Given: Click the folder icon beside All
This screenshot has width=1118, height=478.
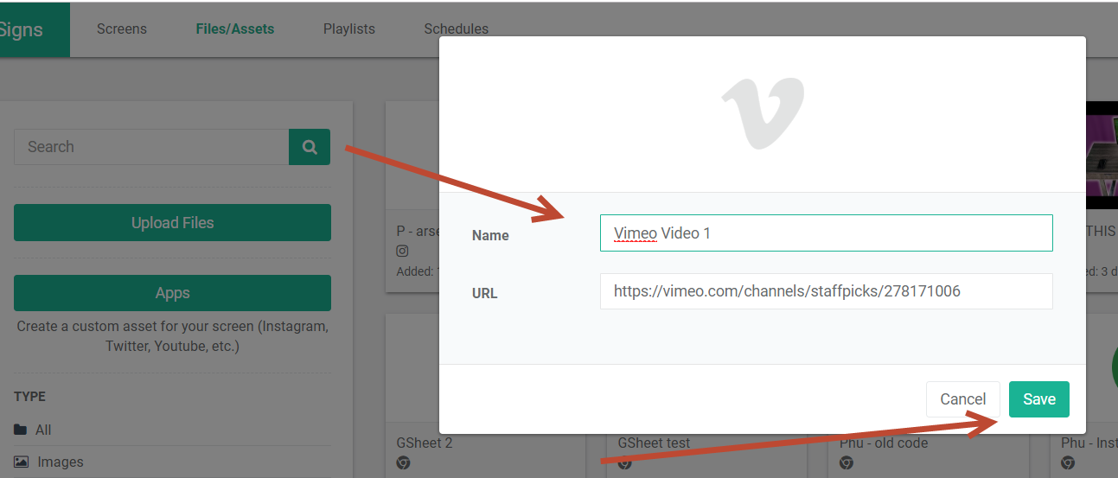Looking at the screenshot, I should click(x=21, y=430).
